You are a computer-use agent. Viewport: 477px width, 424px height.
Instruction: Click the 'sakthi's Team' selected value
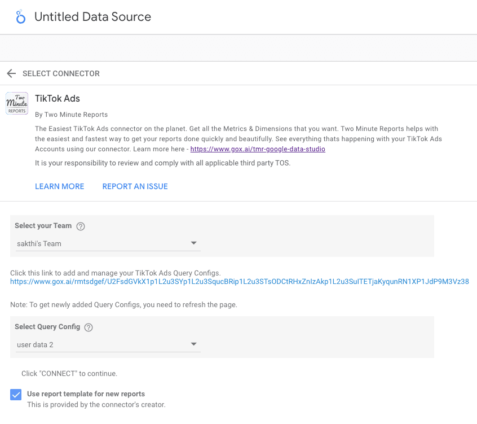click(x=39, y=244)
